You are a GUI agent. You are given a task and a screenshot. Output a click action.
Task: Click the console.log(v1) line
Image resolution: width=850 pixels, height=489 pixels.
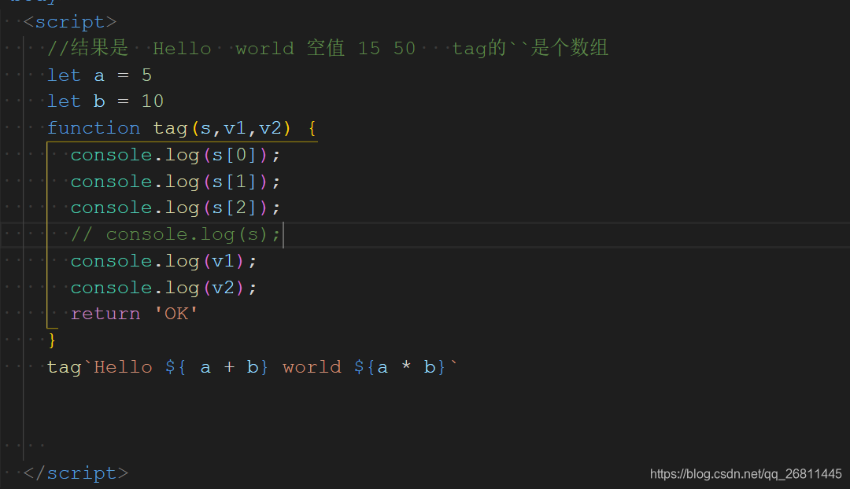163,261
